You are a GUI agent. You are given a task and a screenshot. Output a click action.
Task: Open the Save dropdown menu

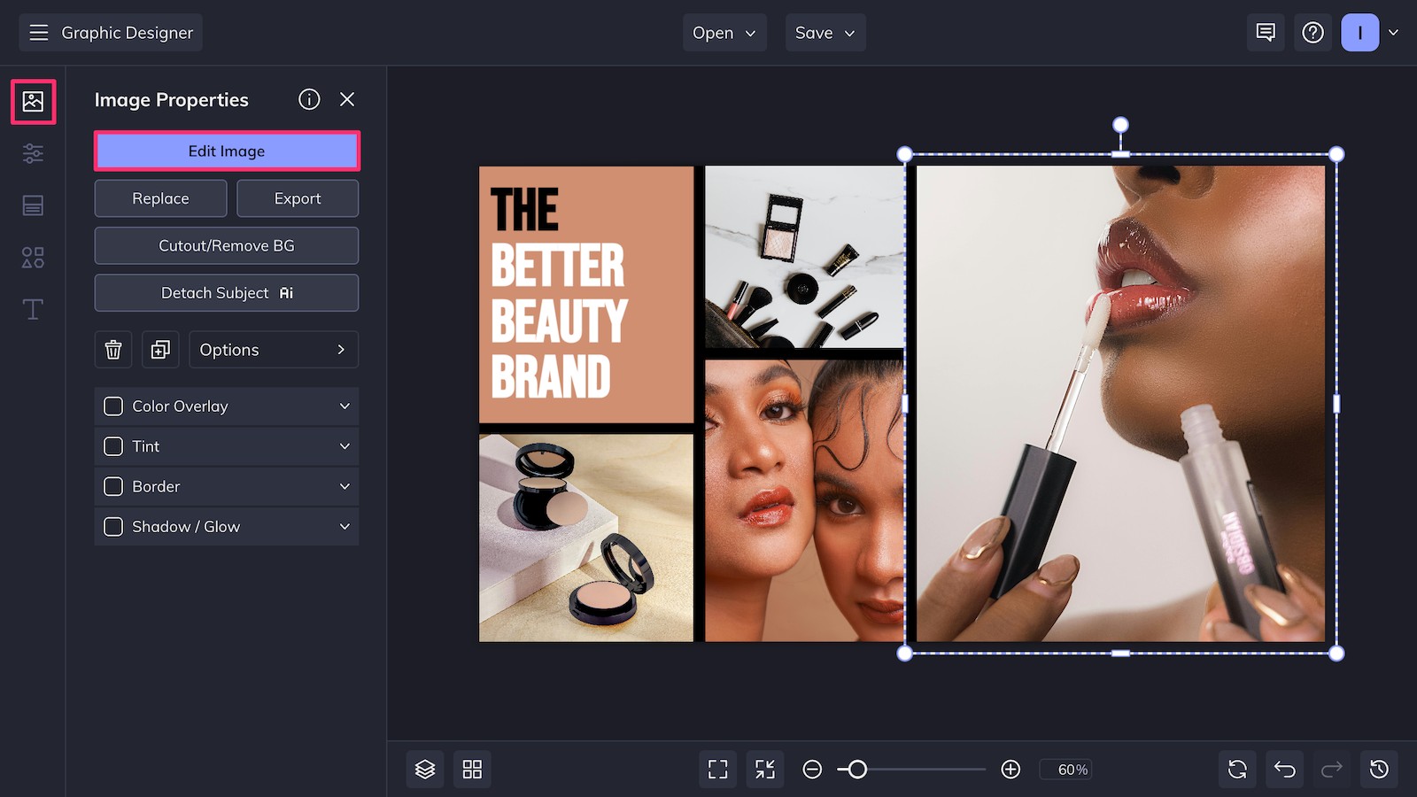pos(825,33)
